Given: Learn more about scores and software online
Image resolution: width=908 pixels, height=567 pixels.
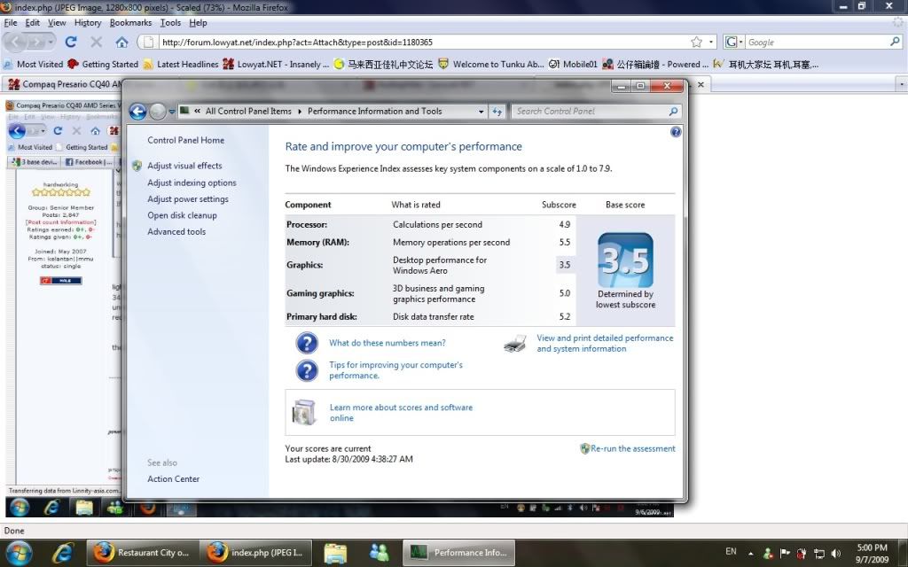Looking at the screenshot, I should pyautogui.click(x=402, y=413).
